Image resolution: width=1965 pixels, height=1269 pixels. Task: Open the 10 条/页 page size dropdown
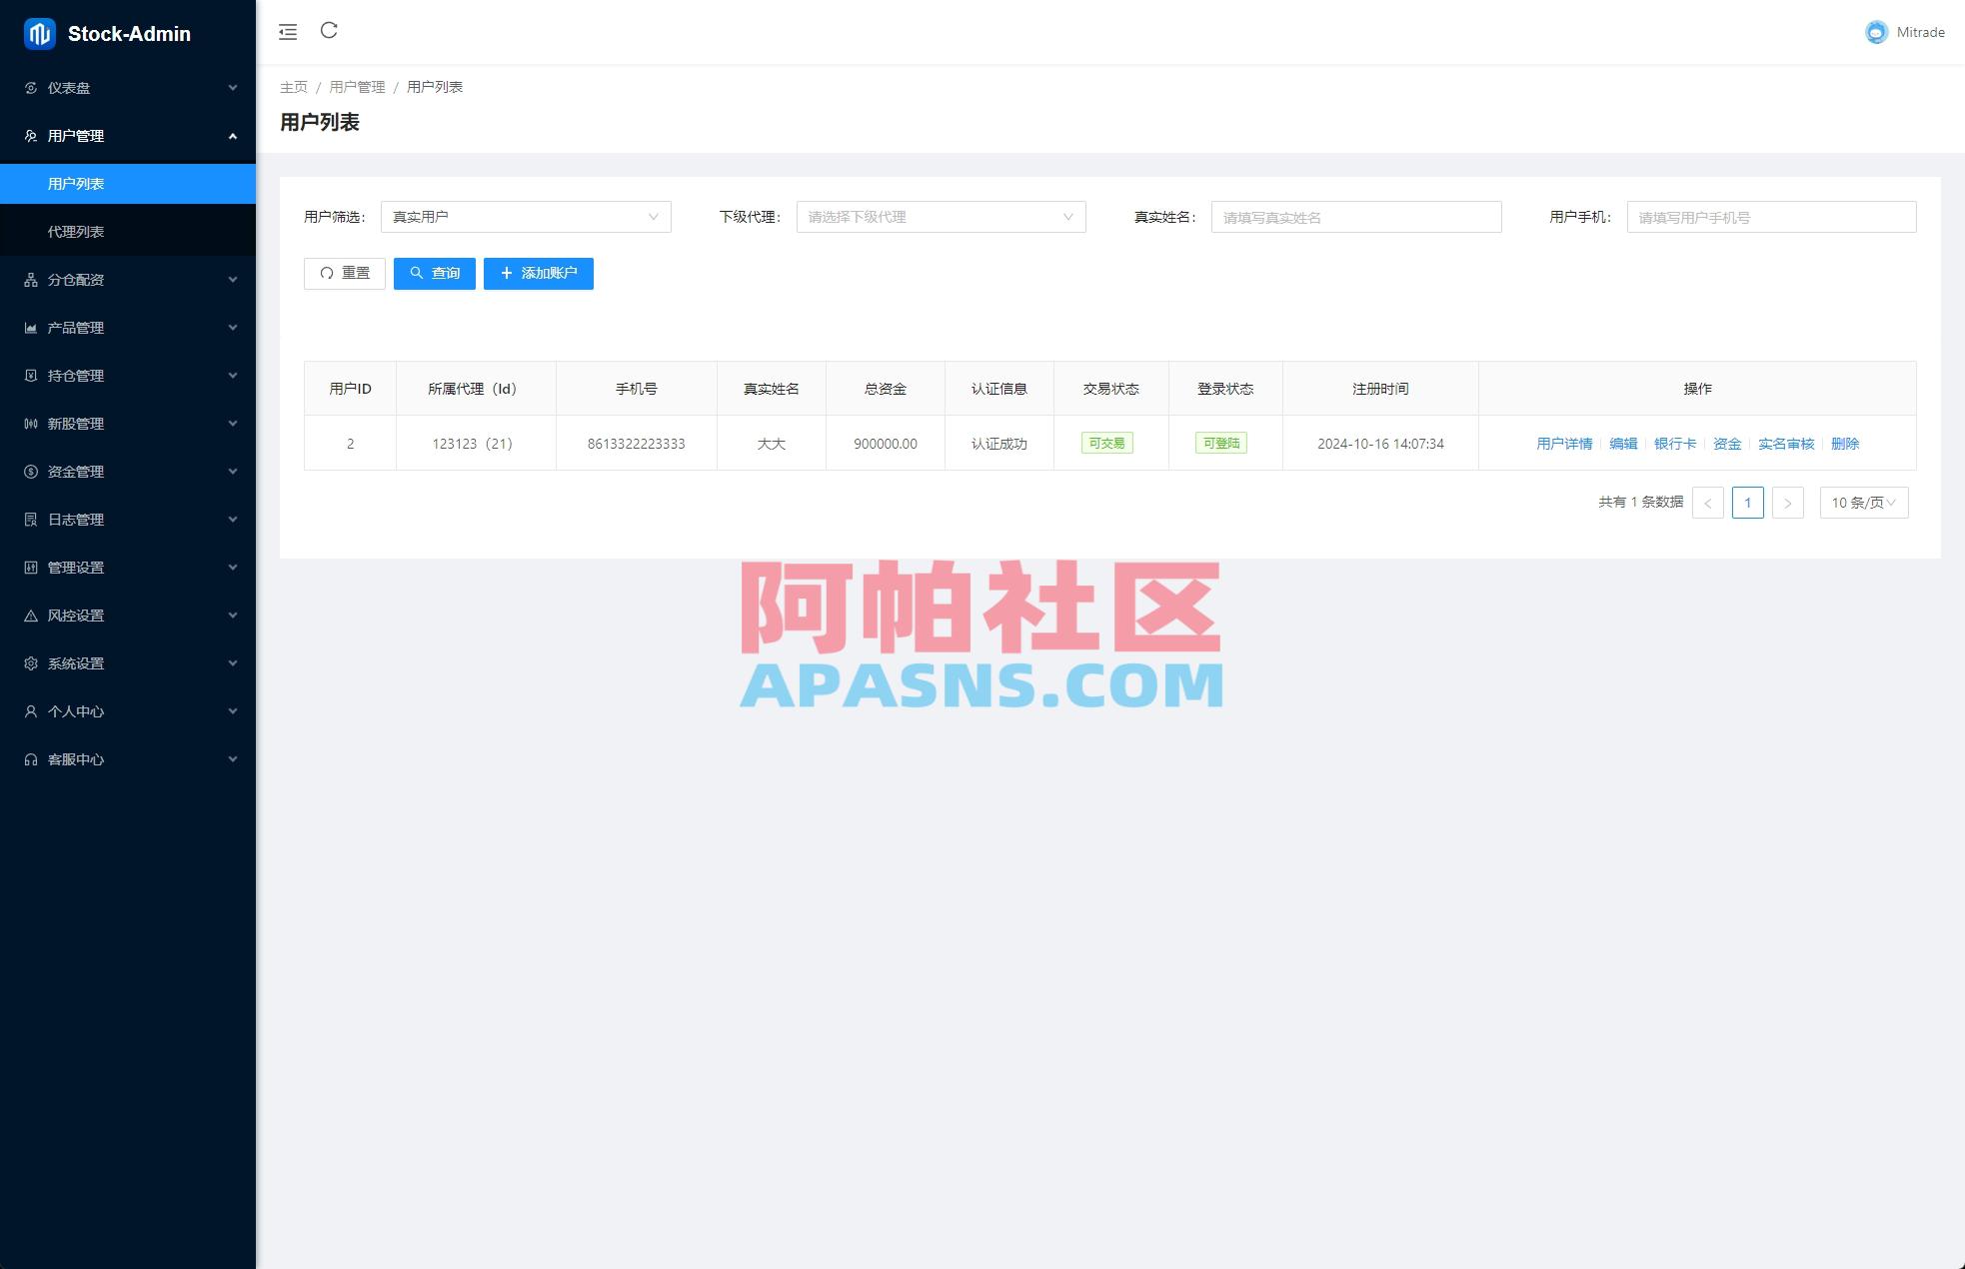pyautogui.click(x=1863, y=503)
